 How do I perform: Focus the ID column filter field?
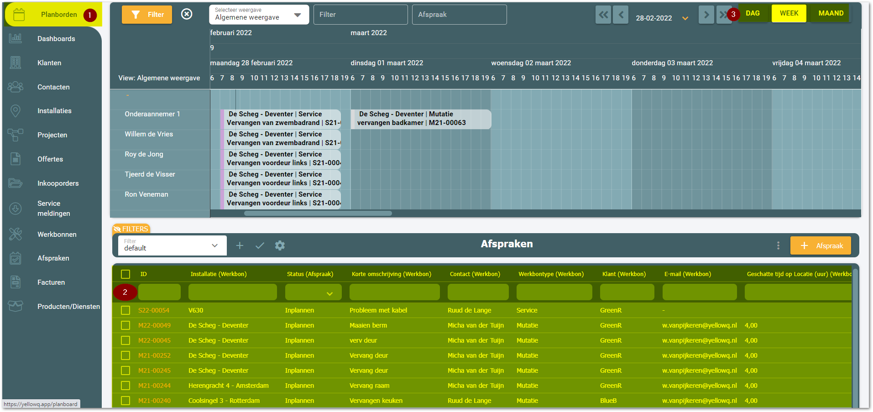coord(159,292)
